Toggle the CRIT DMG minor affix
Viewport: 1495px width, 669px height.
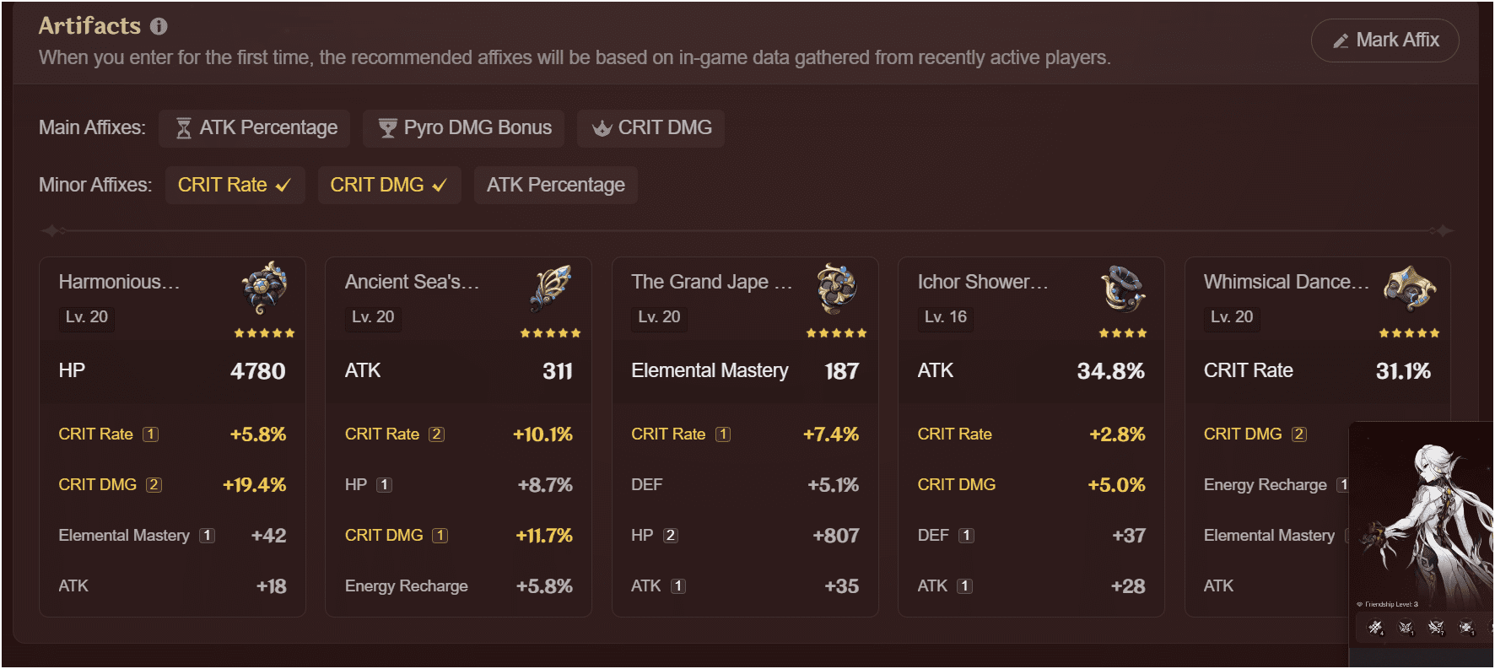coord(389,185)
